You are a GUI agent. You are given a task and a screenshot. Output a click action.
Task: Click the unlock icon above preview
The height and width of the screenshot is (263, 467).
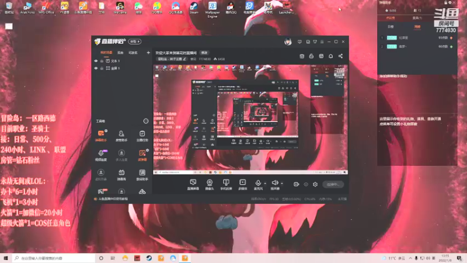tap(311, 56)
